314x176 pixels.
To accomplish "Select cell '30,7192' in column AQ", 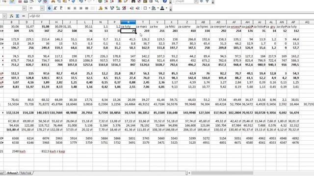I will [x=307, y=104].
